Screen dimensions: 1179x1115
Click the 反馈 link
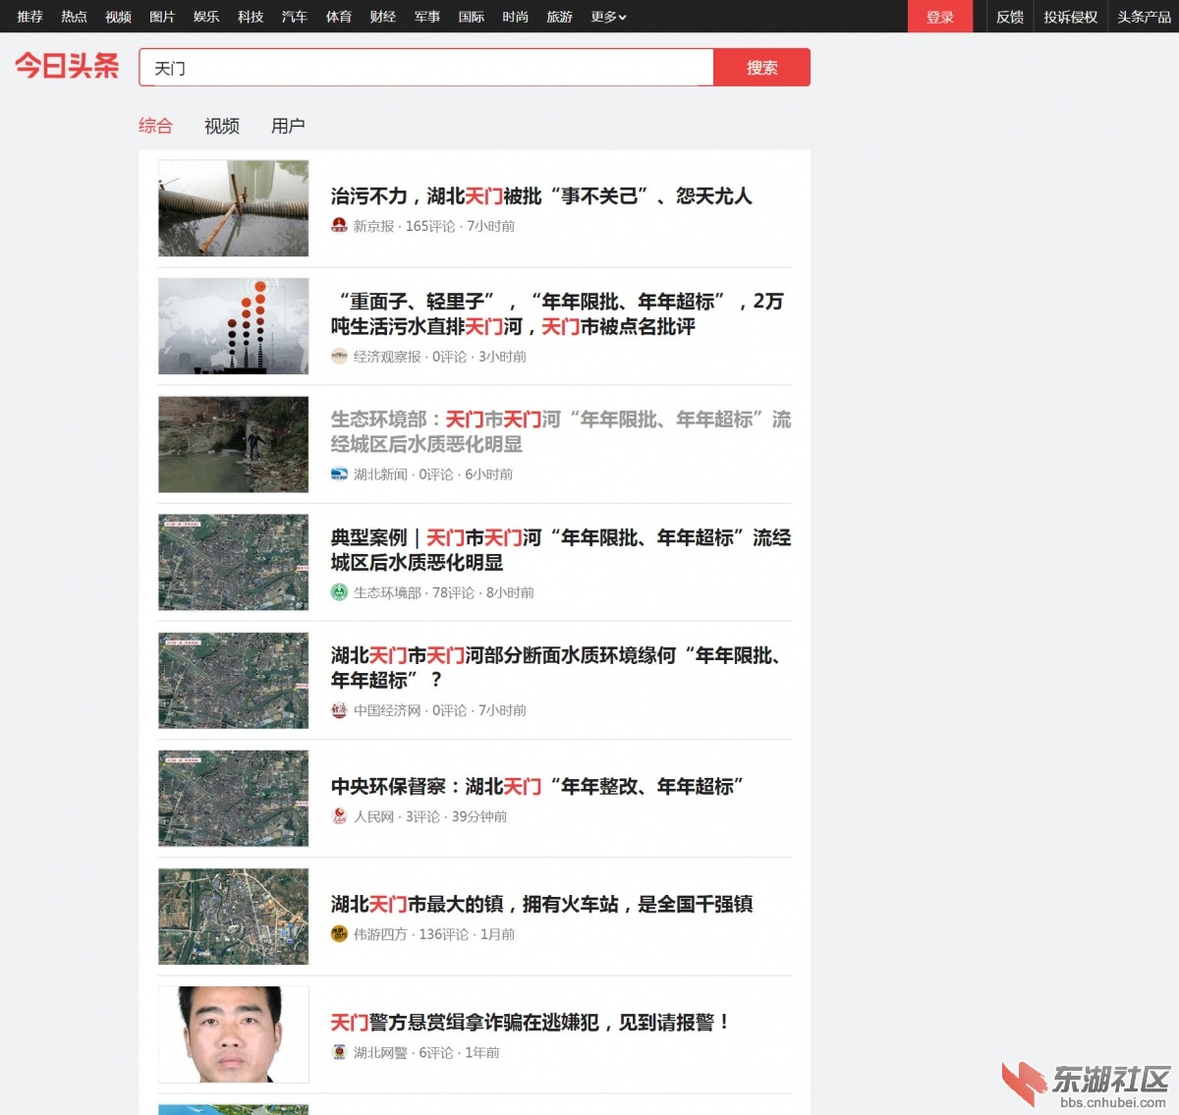coord(1010,17)
